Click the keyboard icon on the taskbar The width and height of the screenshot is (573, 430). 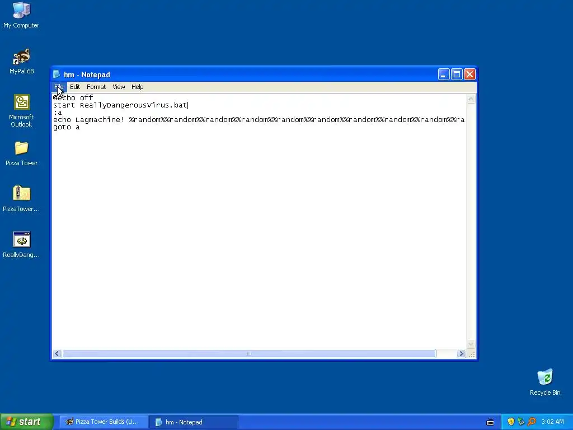490,422
